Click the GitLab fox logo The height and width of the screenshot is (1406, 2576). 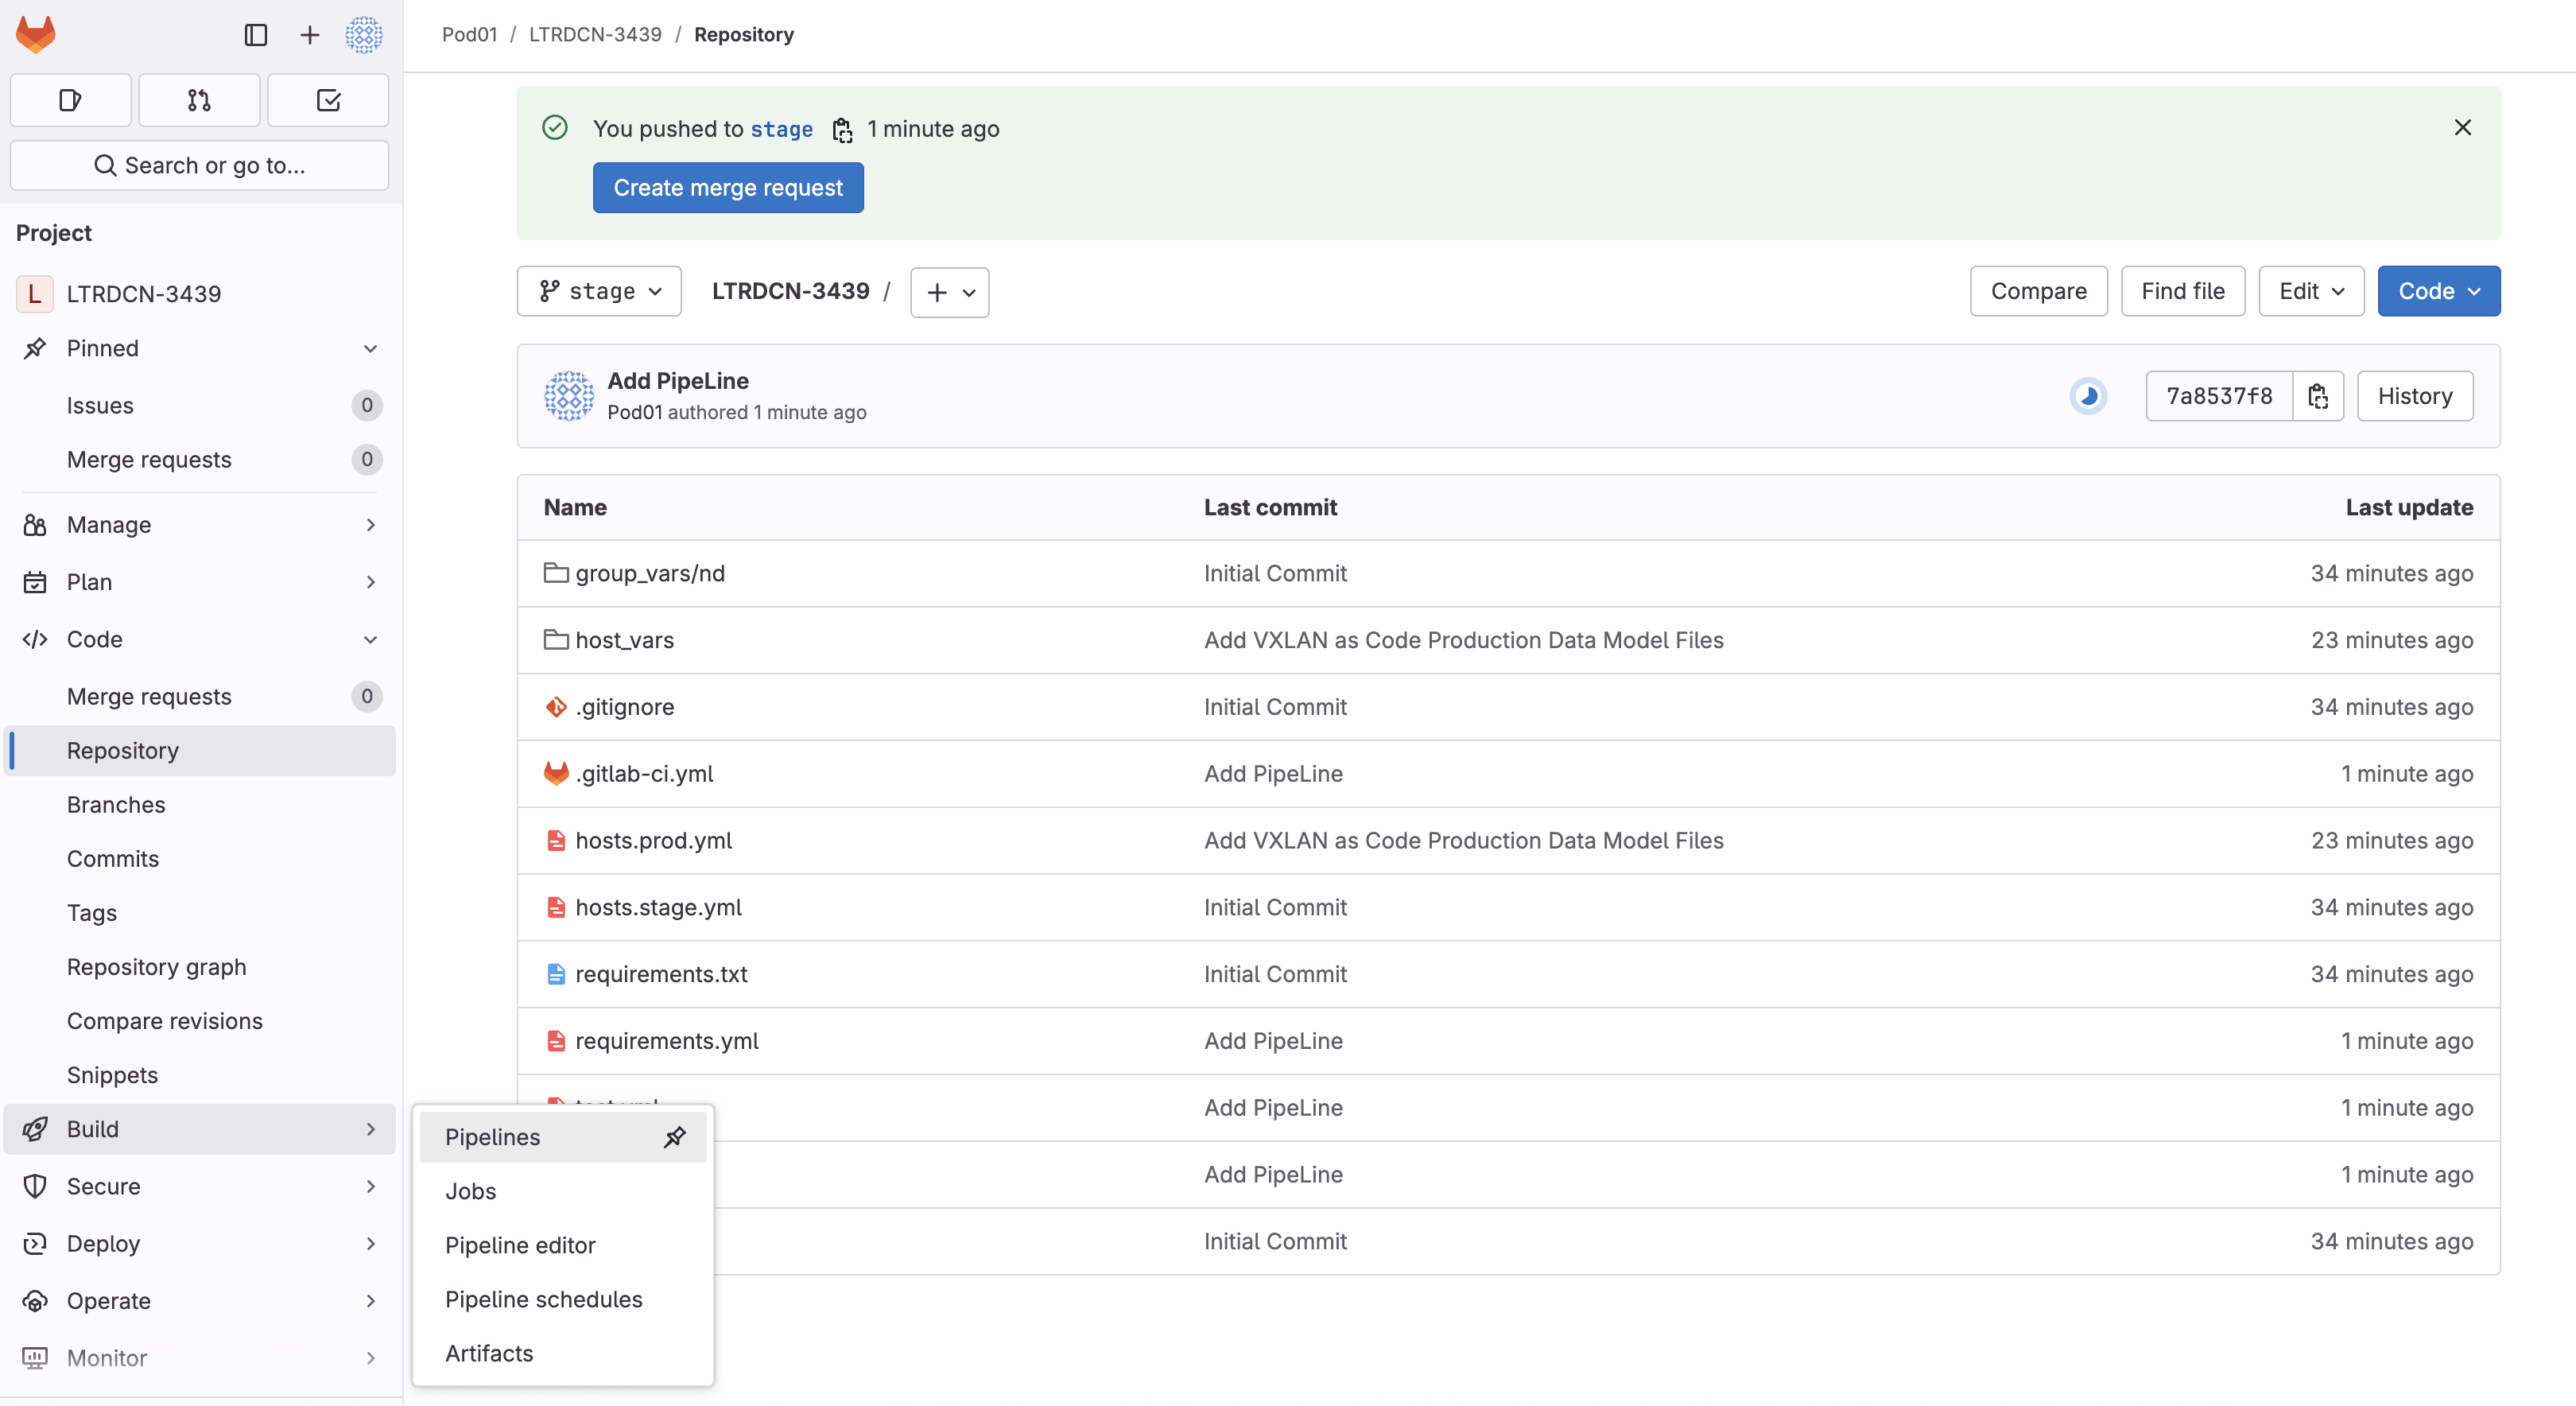(36, 34)
